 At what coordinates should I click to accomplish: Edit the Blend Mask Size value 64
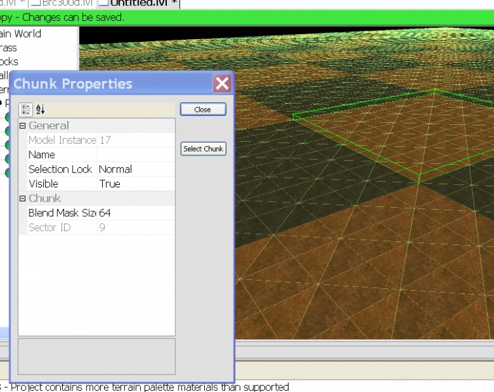(135, 213)
